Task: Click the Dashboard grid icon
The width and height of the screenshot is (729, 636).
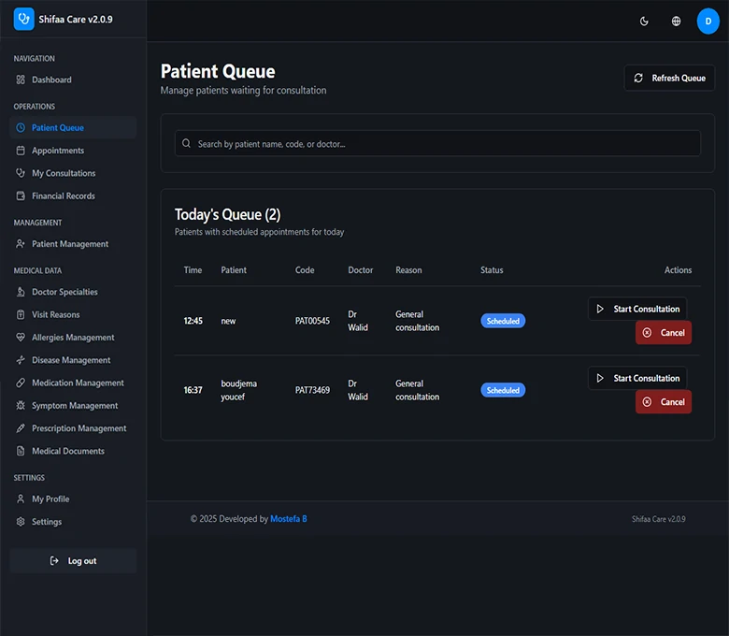Action: 21,79
